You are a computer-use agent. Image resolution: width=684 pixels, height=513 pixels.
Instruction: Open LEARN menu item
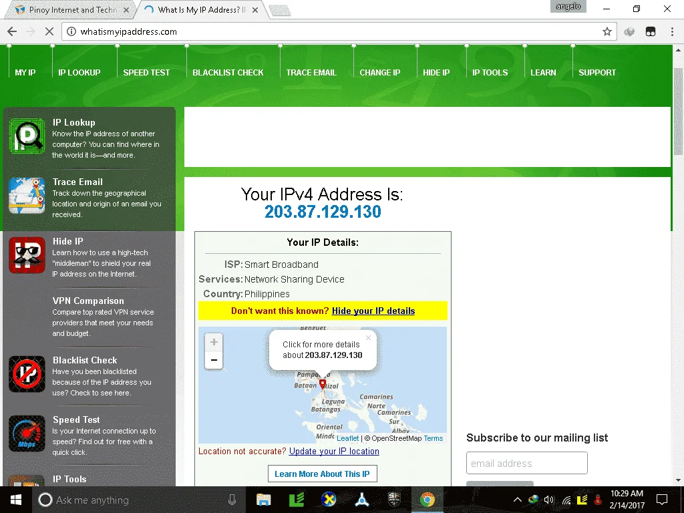pos(543,72)
